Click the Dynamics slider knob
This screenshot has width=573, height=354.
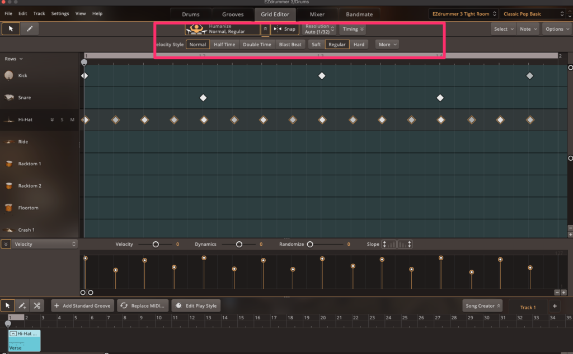pos(239,245)
